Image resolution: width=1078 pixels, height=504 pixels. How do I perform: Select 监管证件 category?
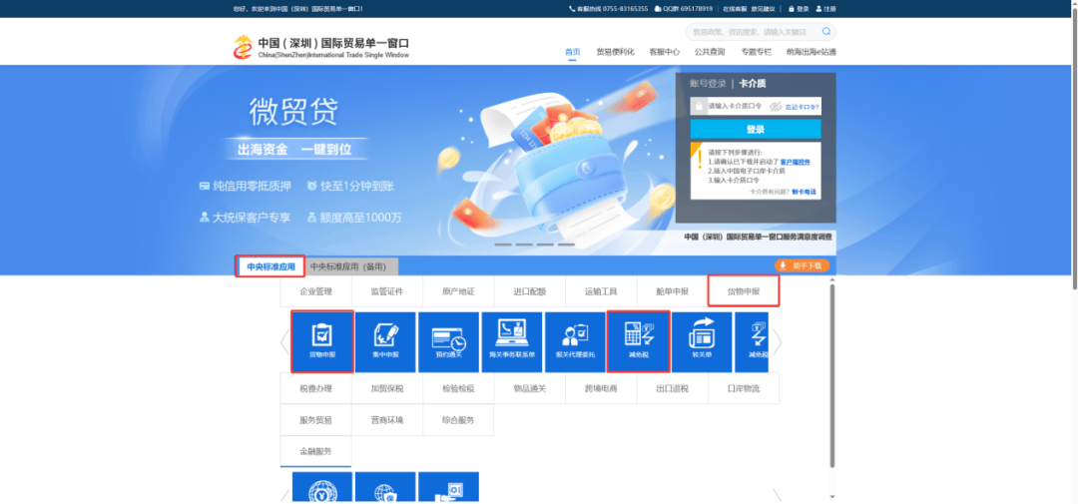pyautogui.click(x=387, y=291)
